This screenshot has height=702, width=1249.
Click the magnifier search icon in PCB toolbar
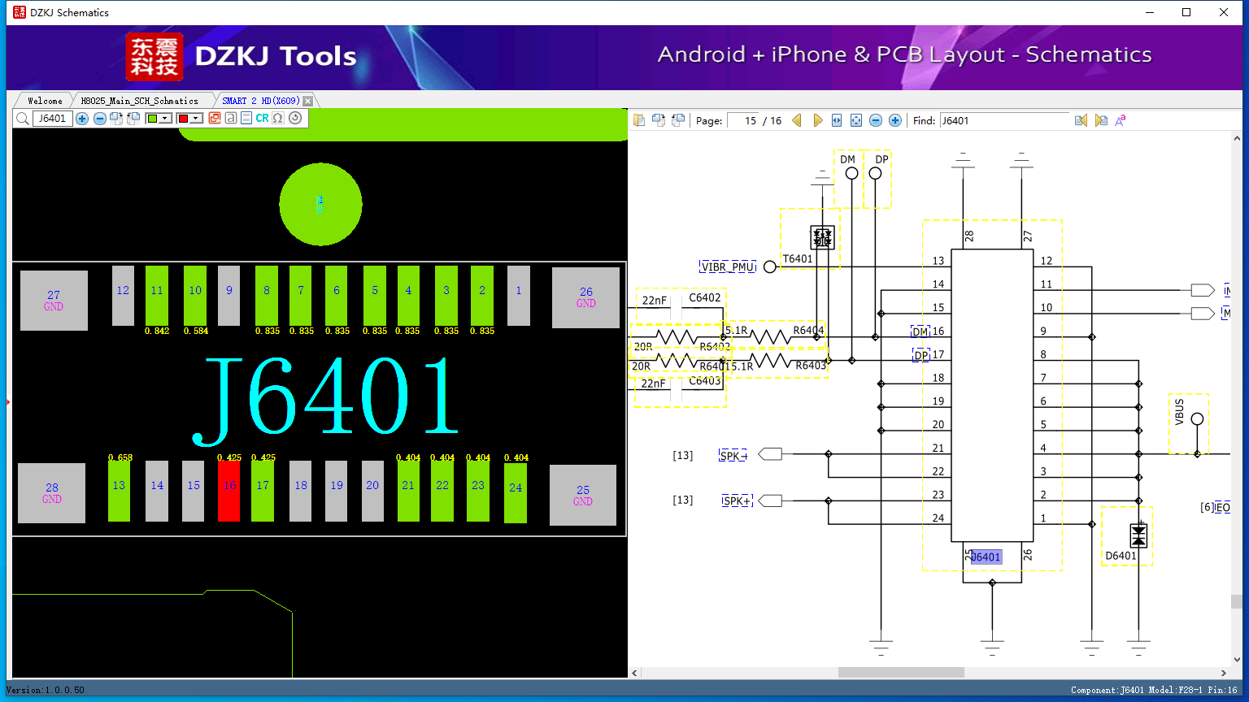[22, 119]
